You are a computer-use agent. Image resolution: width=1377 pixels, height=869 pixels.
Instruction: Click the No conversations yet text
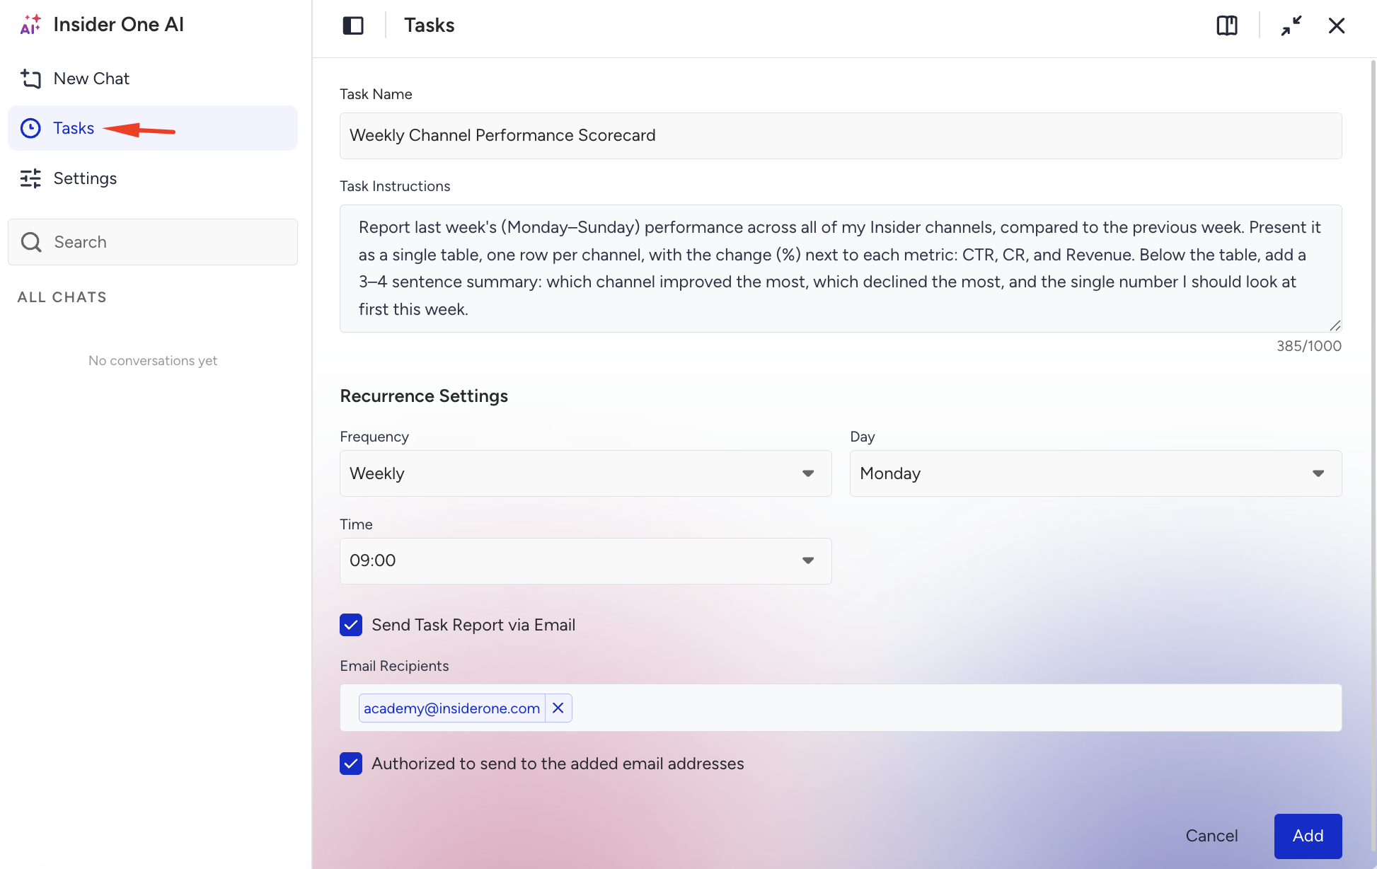coord(153,360)
